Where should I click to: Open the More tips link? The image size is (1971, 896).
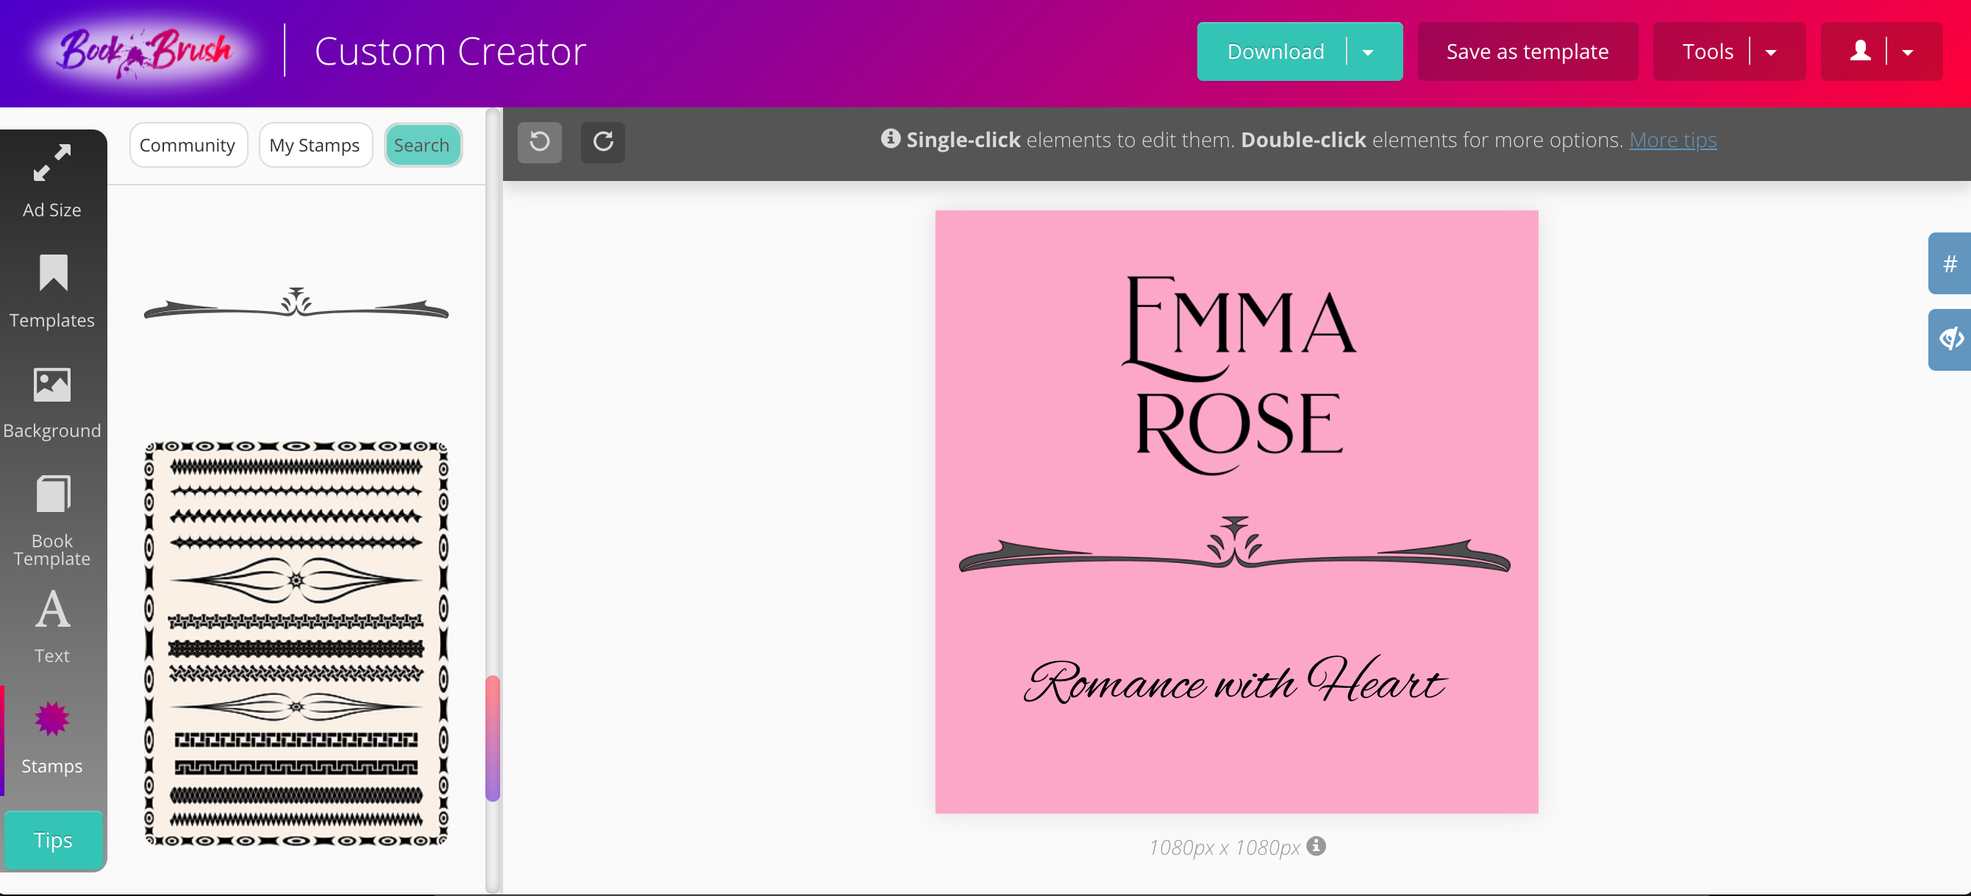click(1672, 140)
